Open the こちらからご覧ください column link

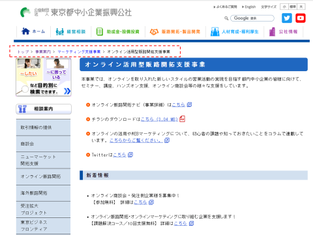[x=136, y=140]
